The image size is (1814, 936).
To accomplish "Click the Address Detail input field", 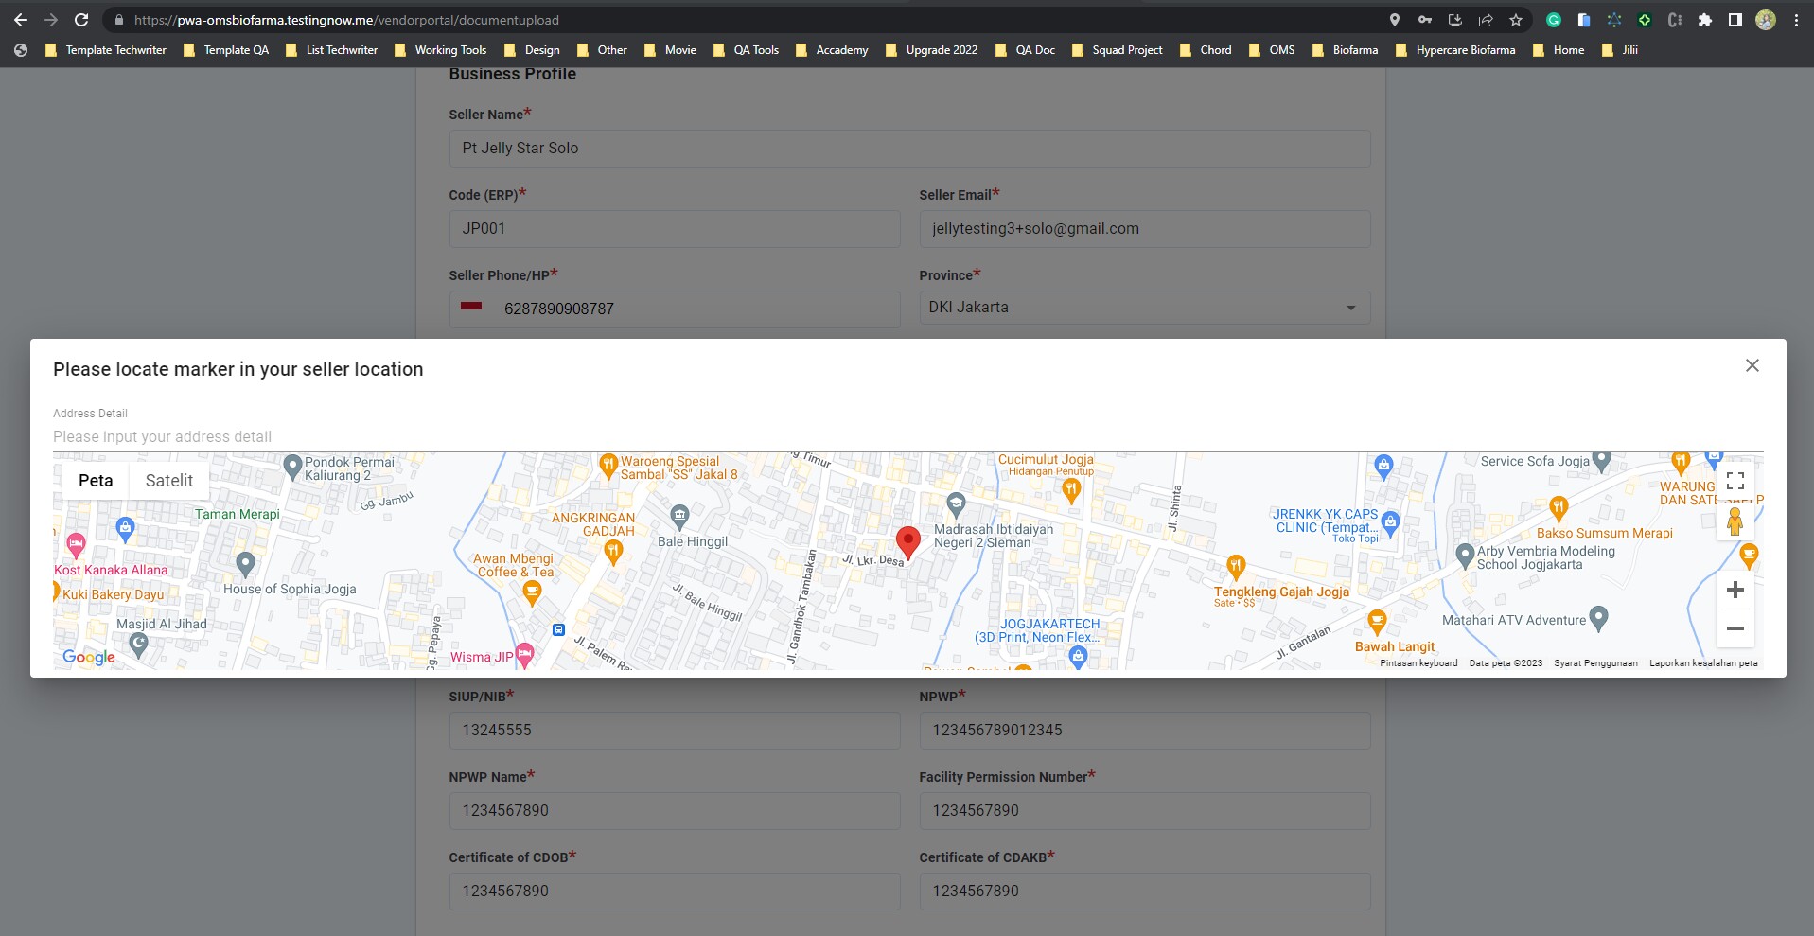I will [907, 437].
